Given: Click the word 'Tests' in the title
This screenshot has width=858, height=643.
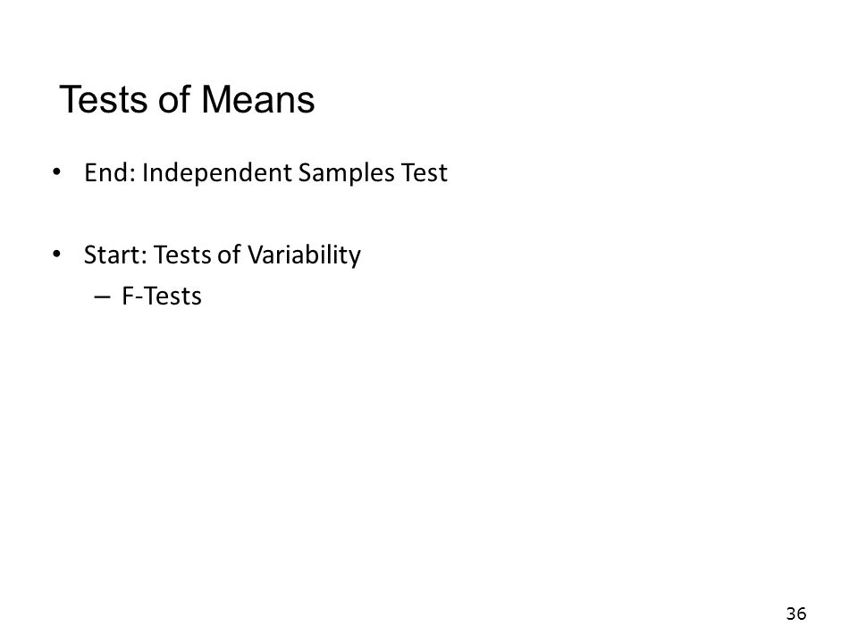Looking at the screenshot, I should [104, 99].
